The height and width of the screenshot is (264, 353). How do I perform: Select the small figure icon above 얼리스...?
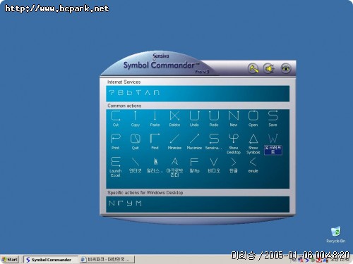[155, 161]
